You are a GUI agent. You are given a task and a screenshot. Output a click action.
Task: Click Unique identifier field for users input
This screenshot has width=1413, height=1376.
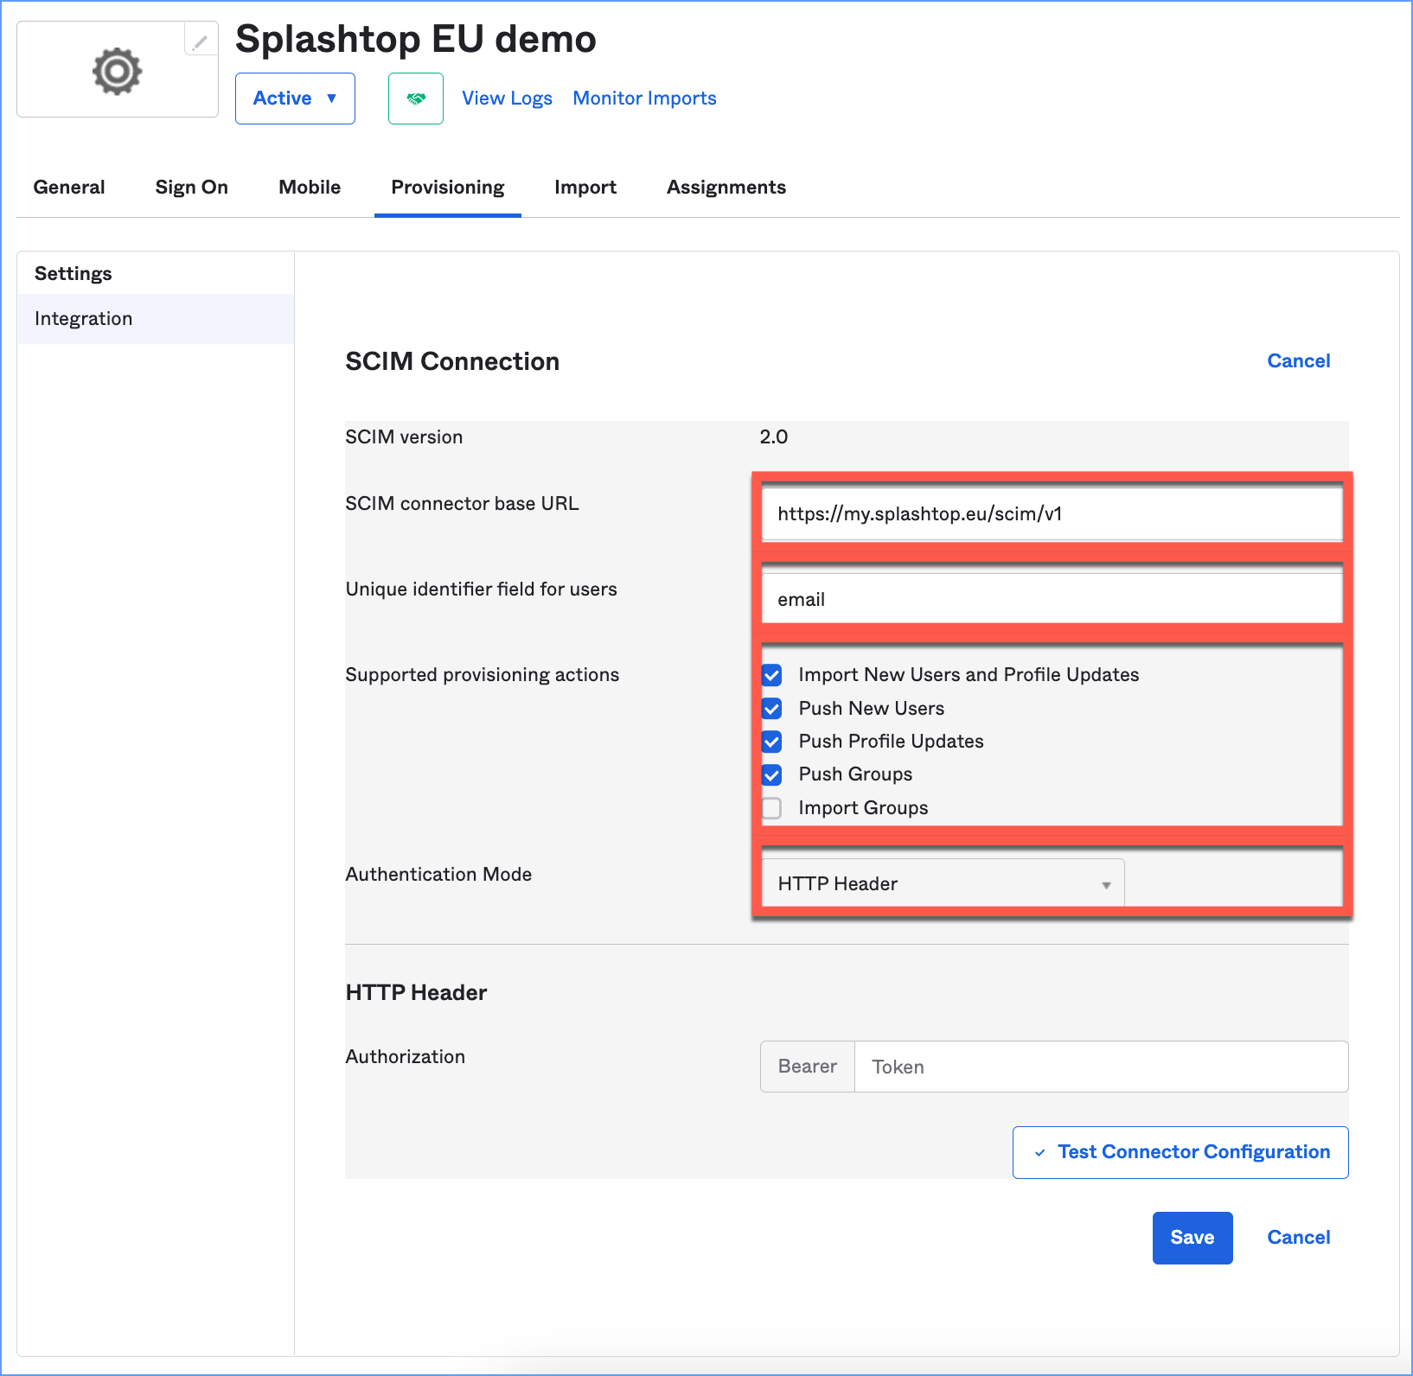pos(1052,599)
